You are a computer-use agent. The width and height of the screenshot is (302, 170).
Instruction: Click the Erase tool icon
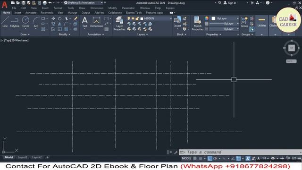pyautogui.click(x=75, y=18)
